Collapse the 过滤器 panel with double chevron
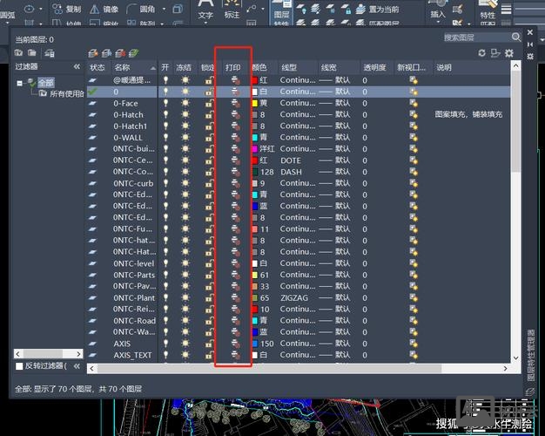Viewport: 545px width, 436px height. 77,67
